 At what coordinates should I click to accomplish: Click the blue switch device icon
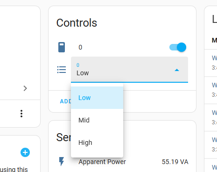tap(62, 47)
